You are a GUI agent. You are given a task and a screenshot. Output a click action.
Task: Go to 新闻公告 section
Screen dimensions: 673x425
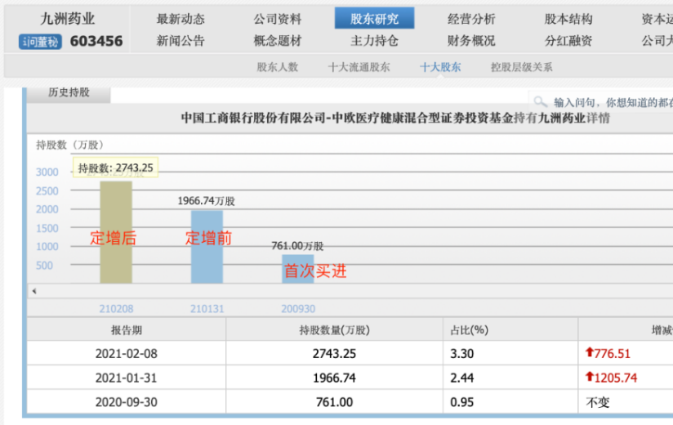point(181,41)
